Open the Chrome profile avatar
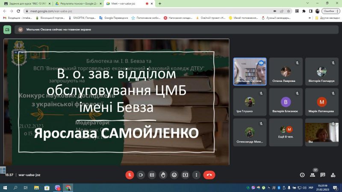This screenshot has height=192, width=342. tap(317, 11)
